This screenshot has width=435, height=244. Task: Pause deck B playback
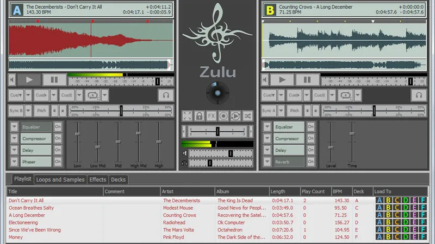(x=307, y=80)
